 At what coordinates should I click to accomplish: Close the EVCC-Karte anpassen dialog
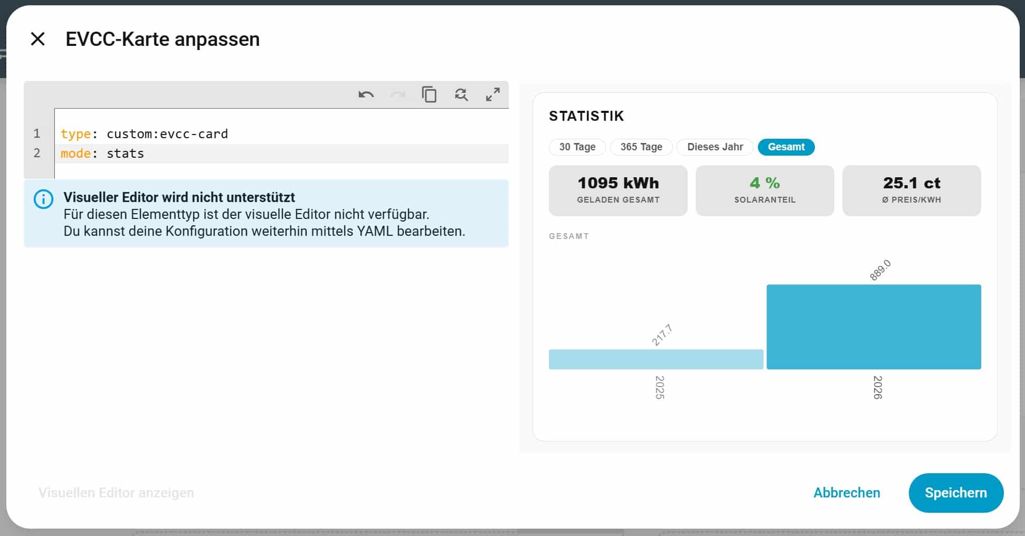(37, 39)
